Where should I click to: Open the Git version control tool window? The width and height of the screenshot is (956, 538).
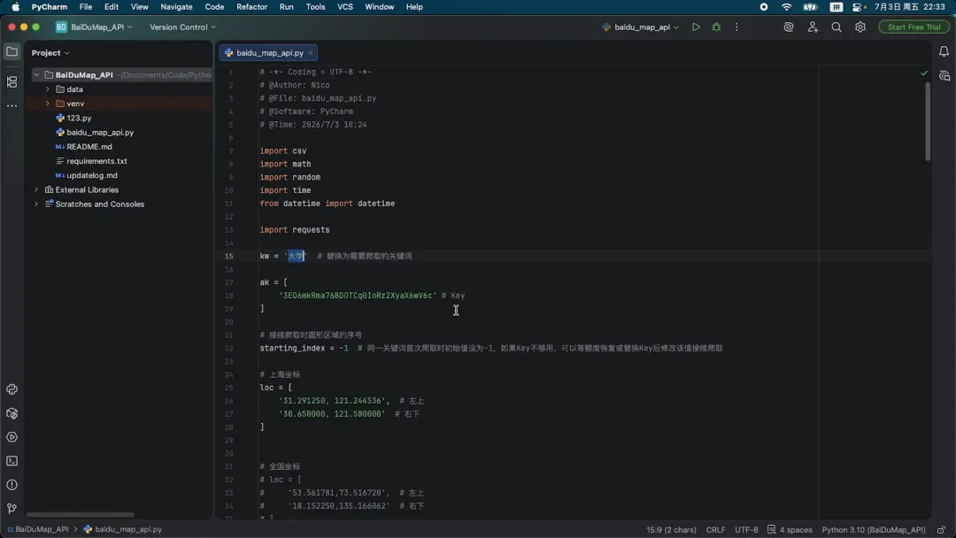(x=12, y=508)
